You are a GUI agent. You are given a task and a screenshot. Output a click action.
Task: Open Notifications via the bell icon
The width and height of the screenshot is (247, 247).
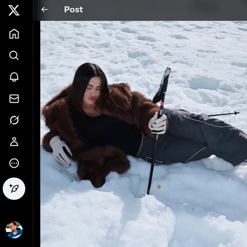pyautogui.click(x=14, y=77)
